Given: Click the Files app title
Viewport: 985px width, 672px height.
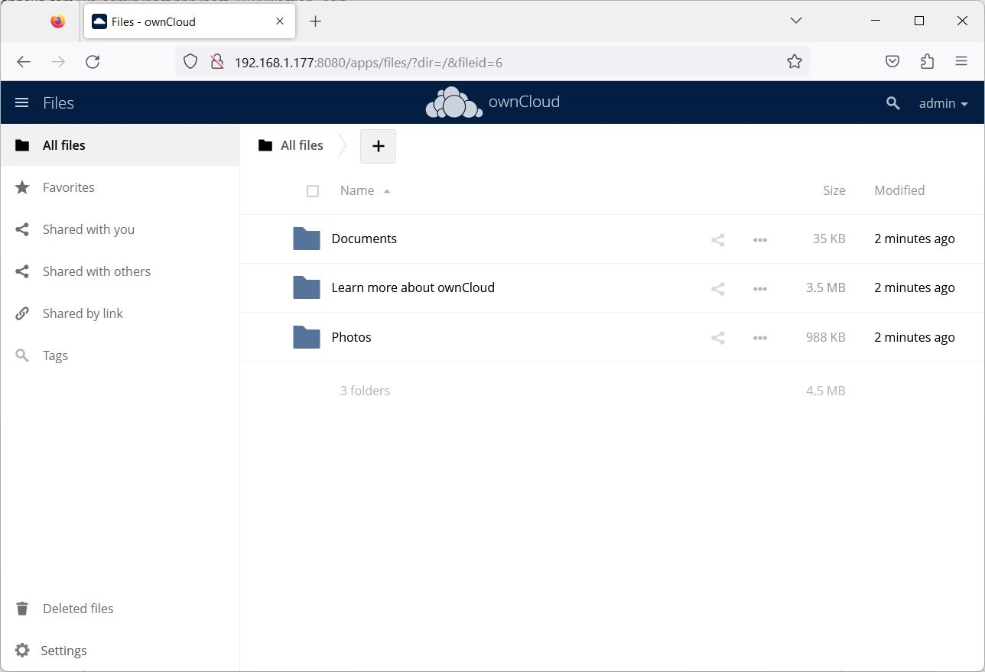Looking at the screenshot, I should click(x=58, y=102).
